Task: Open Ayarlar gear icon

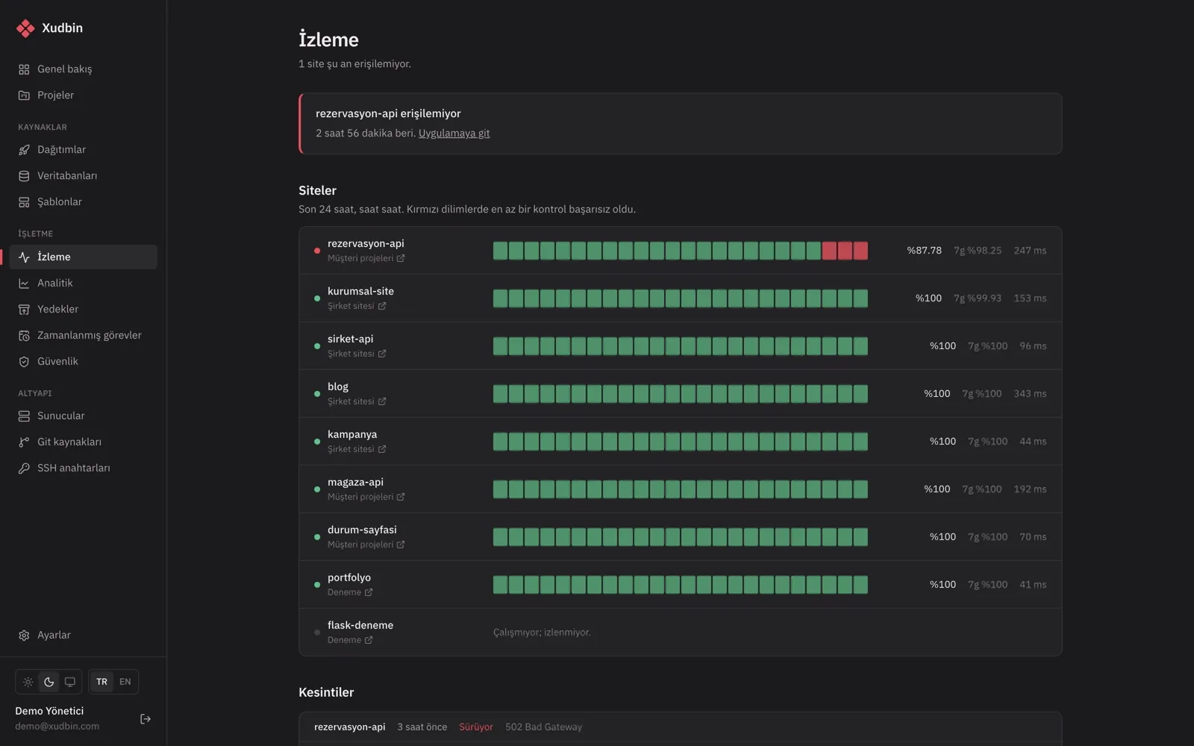Action: [x=24, y=635]
